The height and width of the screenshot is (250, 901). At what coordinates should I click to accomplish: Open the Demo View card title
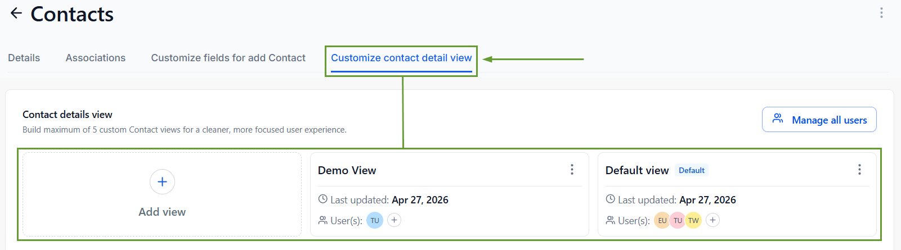[347, 170]
